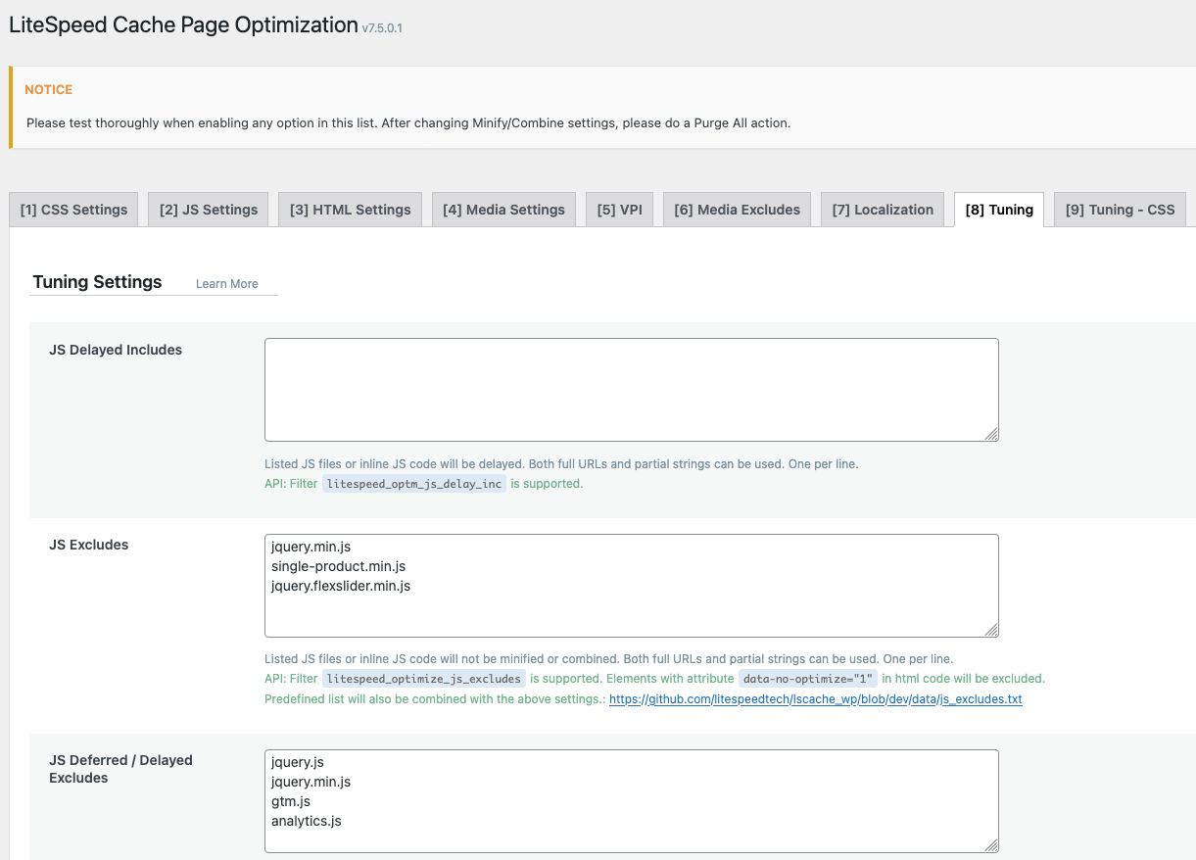Switch to the [2] JS Settings tab
Viewport: 1196px width, 860px height.
pyautogui.click(x=209, y=210)
